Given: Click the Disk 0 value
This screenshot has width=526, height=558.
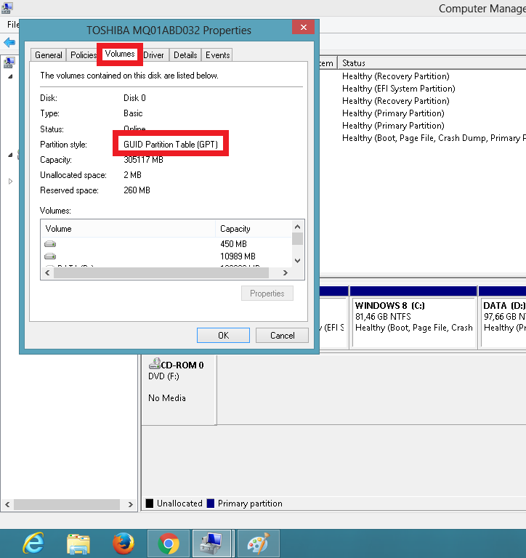Looking at the screenshot, I should (x=134, y=98).
